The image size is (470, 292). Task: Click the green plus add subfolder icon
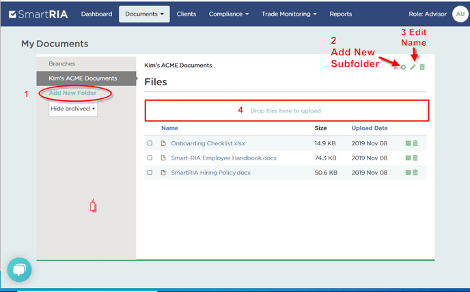coord(404,67)
